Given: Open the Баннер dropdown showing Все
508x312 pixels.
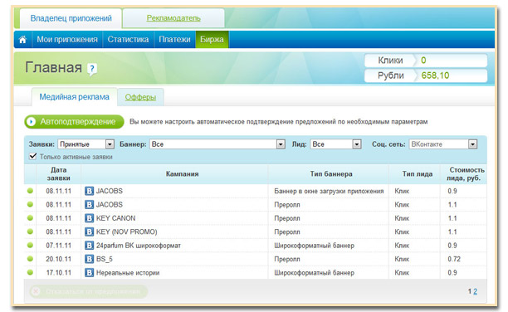Looking at the screenshot, I should click(x=217, y=144).
